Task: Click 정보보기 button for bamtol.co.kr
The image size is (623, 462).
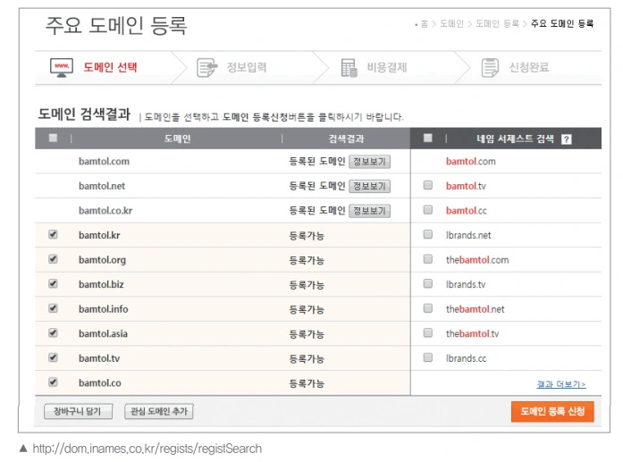Action: (x=369, y=211)
